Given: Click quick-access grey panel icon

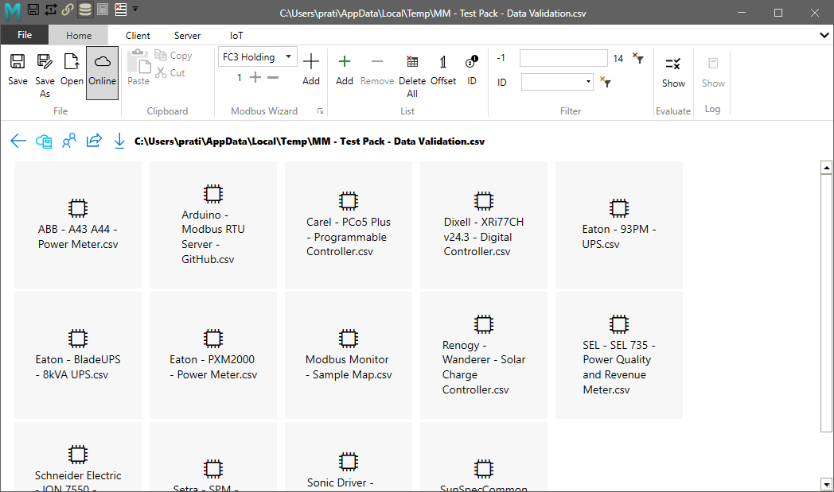Looking at the screenshot, I should pyautogui.click(x=103, y=9).
